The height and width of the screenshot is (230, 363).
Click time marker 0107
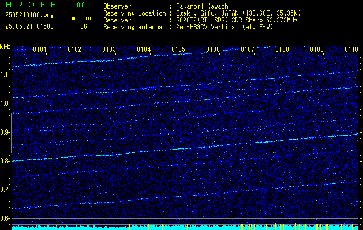[x=248, y=49]
